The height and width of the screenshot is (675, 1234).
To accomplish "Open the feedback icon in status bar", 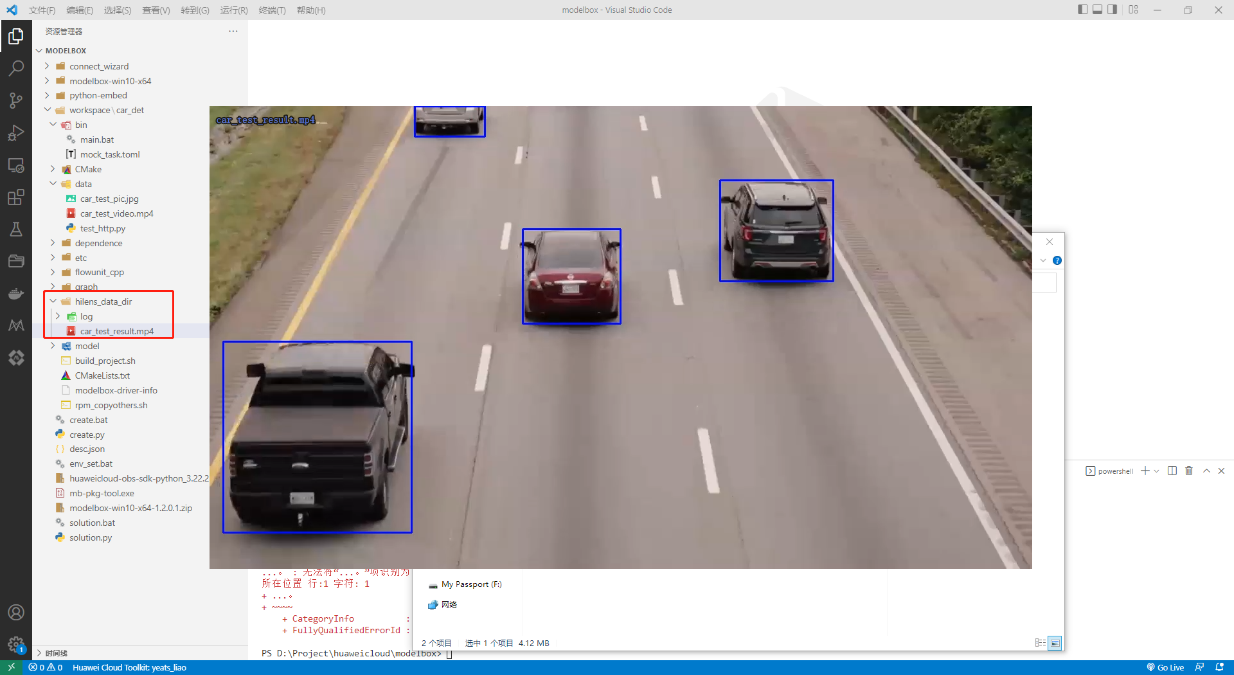I will click(1199, 667).
